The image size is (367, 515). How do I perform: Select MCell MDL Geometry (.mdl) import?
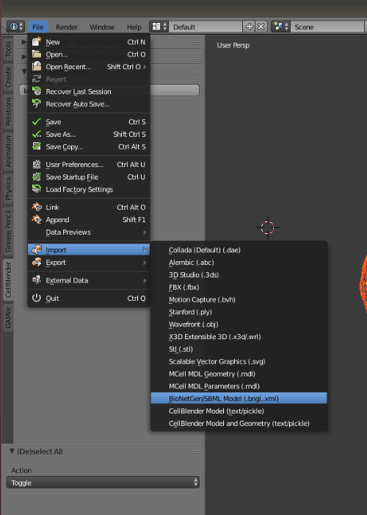[239, 374]
